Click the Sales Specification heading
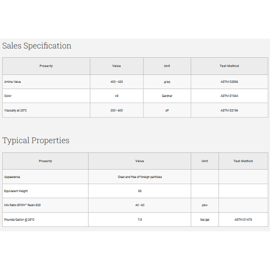The image size is (270, 270). click(x=37, y=46)
